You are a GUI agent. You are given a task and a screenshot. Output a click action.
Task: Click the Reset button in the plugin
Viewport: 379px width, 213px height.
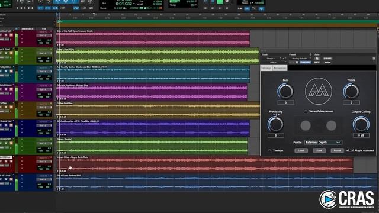coord(337,150)
